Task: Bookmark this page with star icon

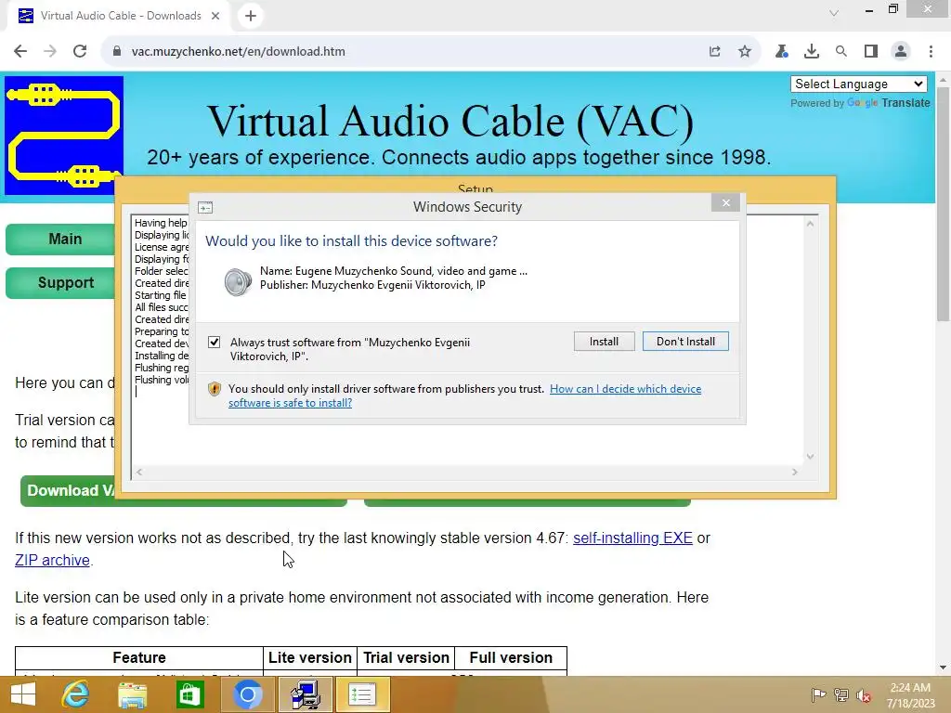Action: tap(745, 52)
